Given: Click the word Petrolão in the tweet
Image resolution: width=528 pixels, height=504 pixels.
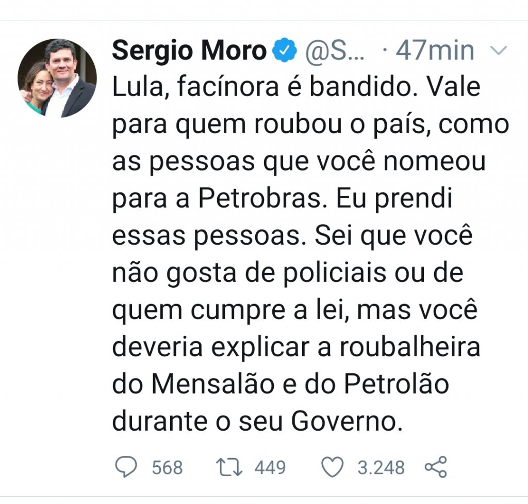Looking at the screenshot, I should coord(397,384).
